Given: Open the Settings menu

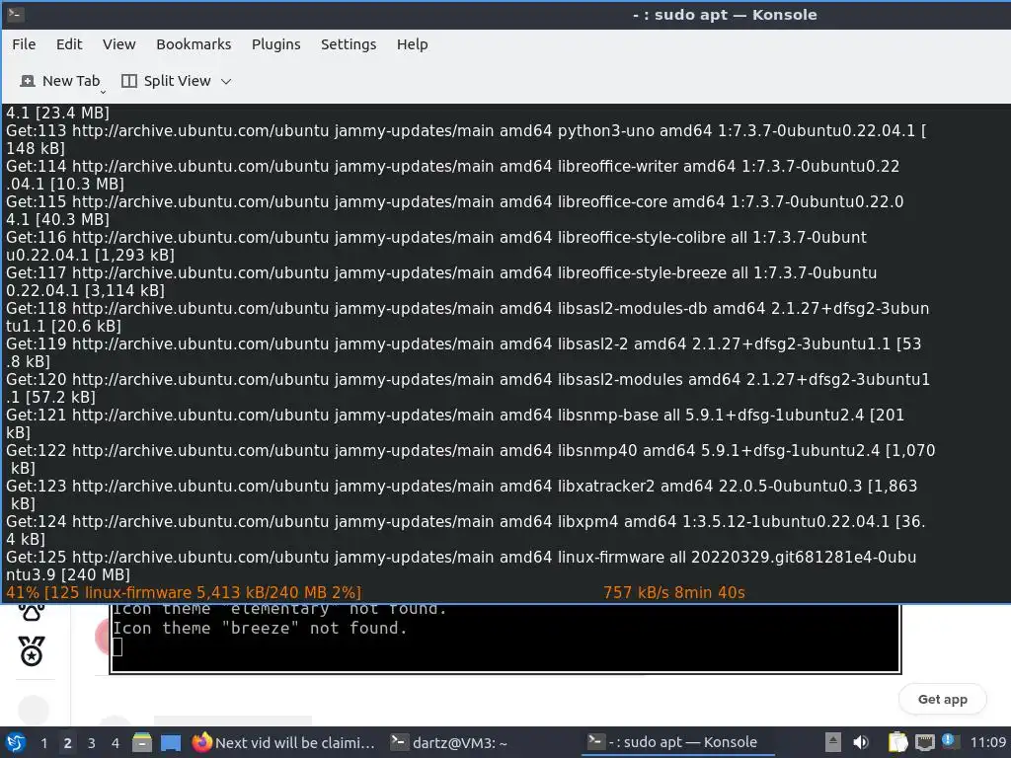Looking at the screenshot, I should tap(349, 44).
